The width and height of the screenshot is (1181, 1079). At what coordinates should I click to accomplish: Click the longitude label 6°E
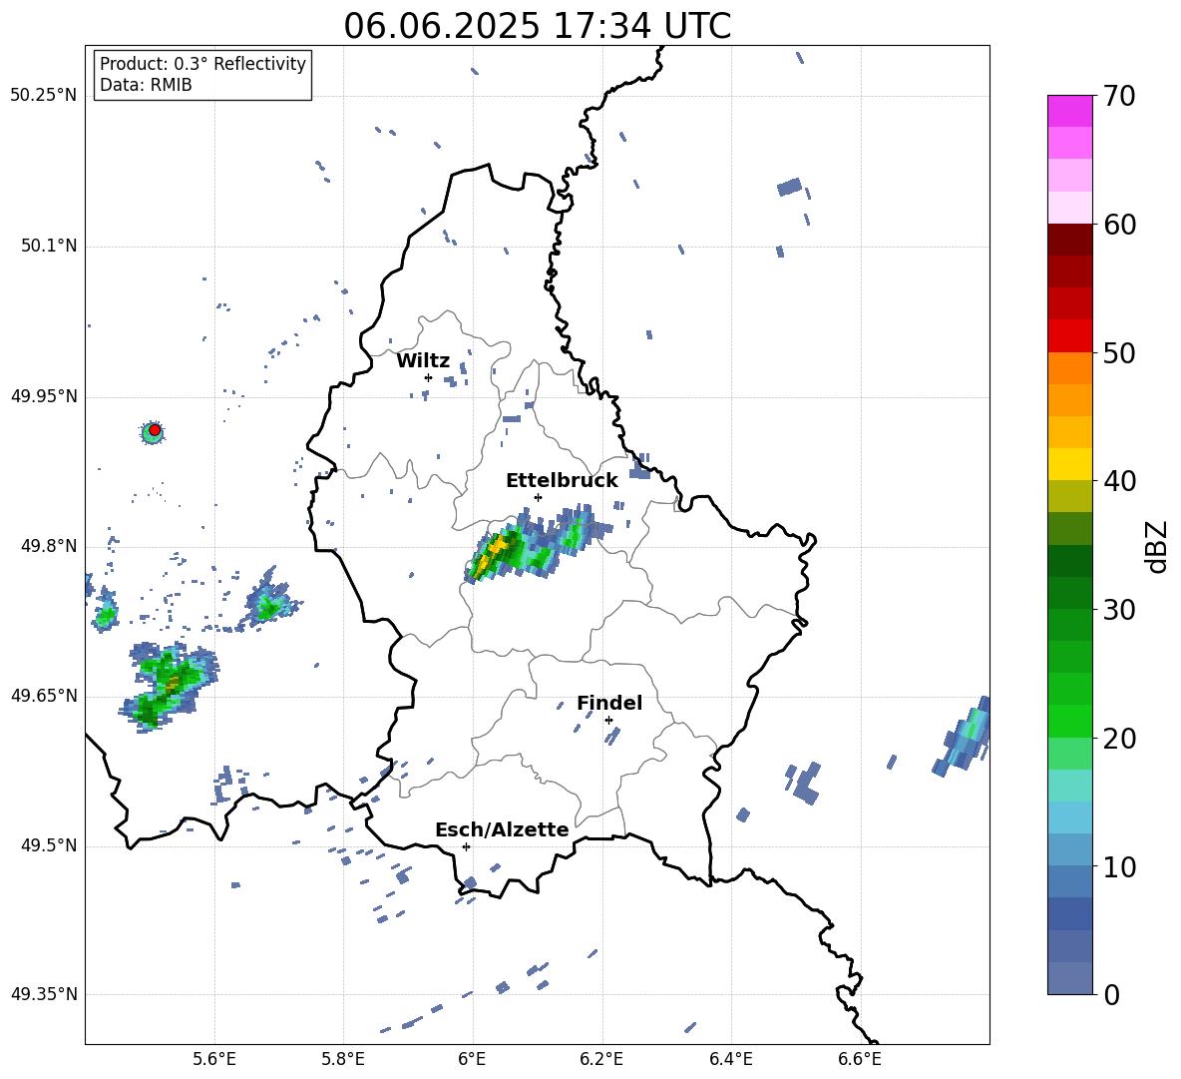click(x=473, y=1059)
